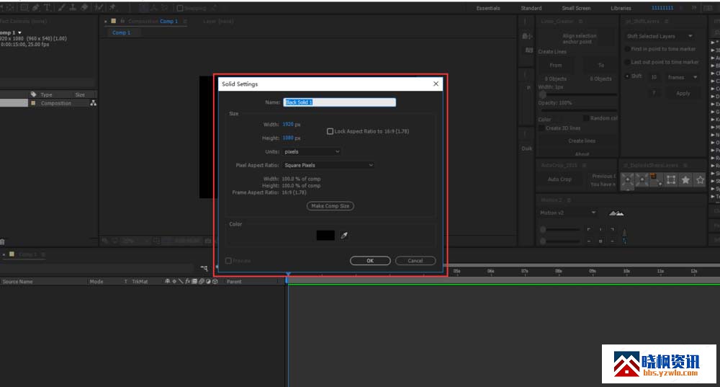Select the Pen tool in toolbar
This screenshot has height=387, width=720.
pos(35,8)
